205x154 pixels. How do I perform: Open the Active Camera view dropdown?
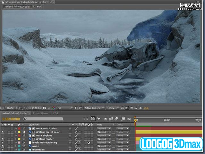[94, 108]
